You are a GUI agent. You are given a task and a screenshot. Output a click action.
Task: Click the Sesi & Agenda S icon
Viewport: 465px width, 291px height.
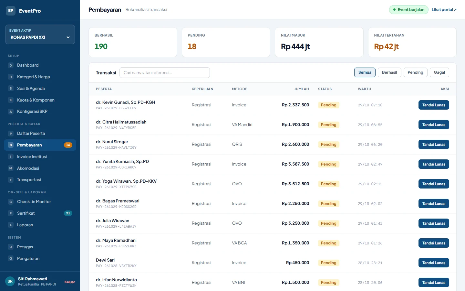(x=11, y=89)
